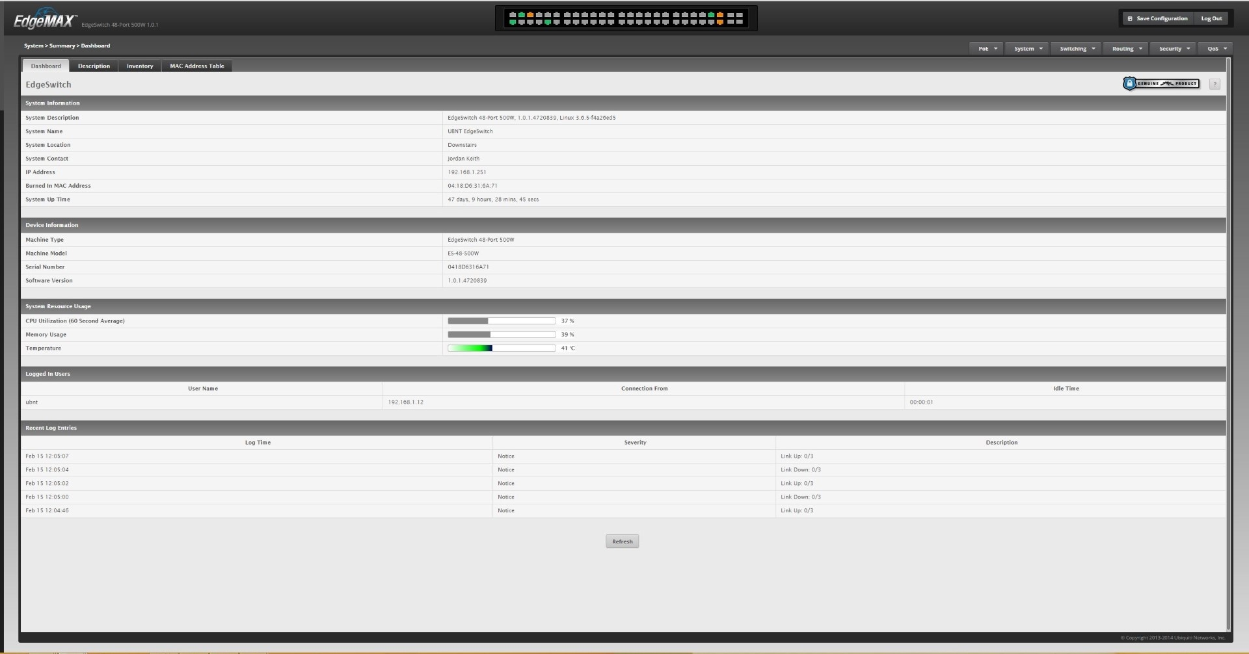Click the green first port in bottom row
Screen dimensions: 1249x654
pos(513,22)
